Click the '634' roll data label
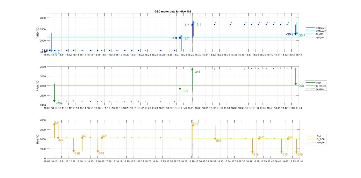 57,123
